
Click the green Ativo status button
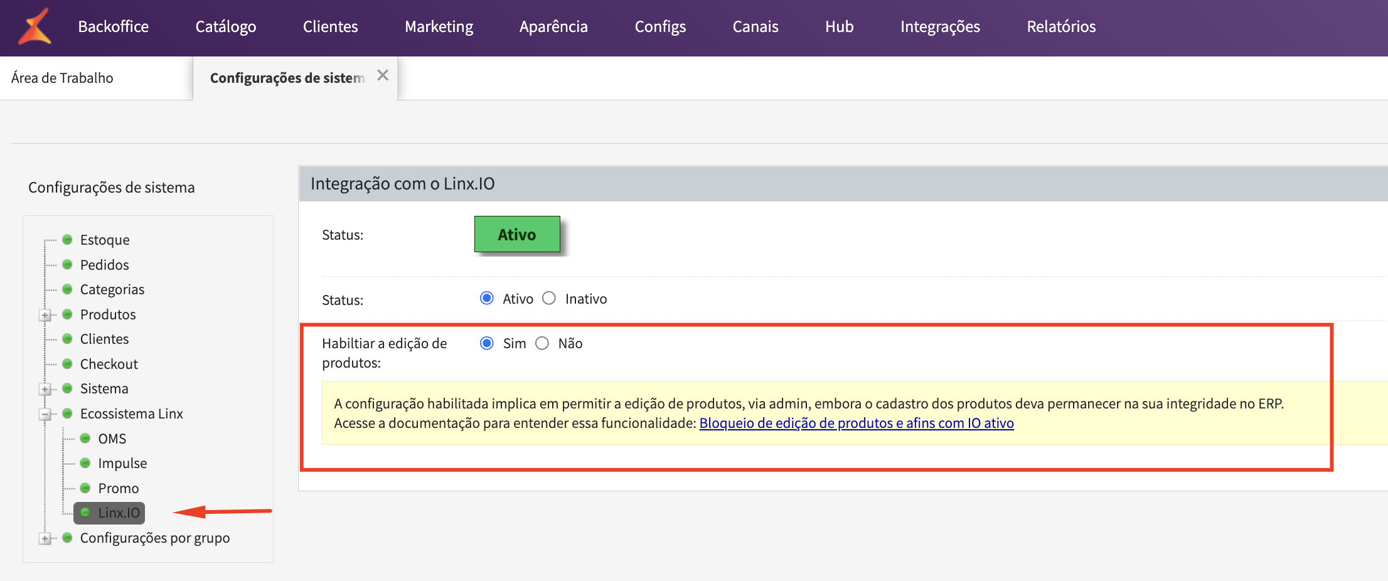(517, 234)
